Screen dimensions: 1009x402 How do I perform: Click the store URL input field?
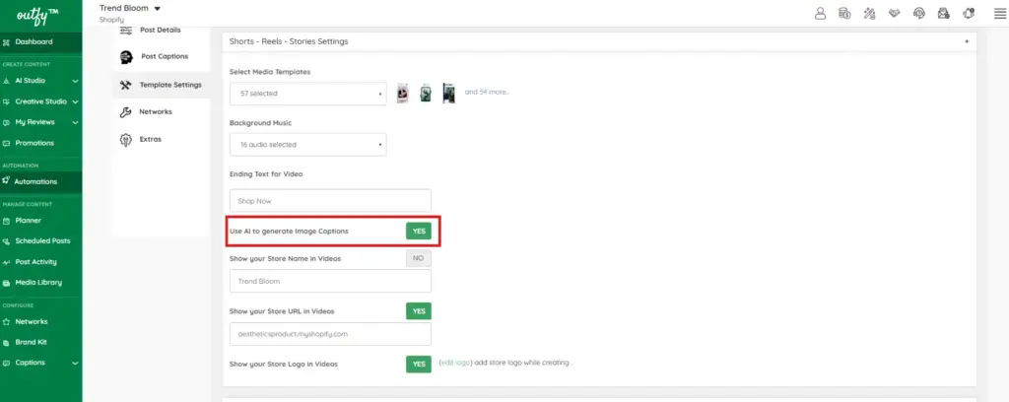click(x=330, y=334)
